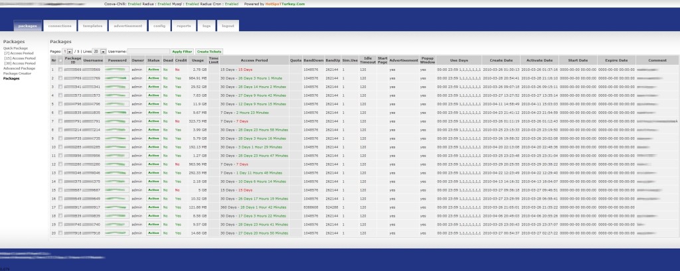Open the Pages number dropdown

tap(68, 52)
